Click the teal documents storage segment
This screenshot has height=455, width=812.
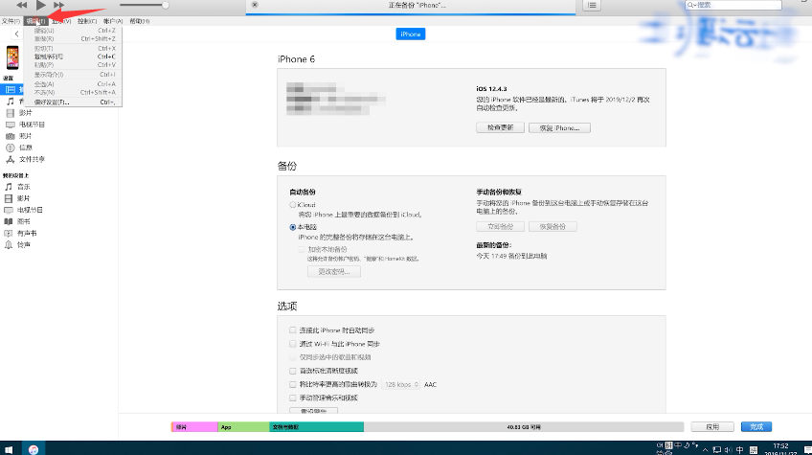316,427
